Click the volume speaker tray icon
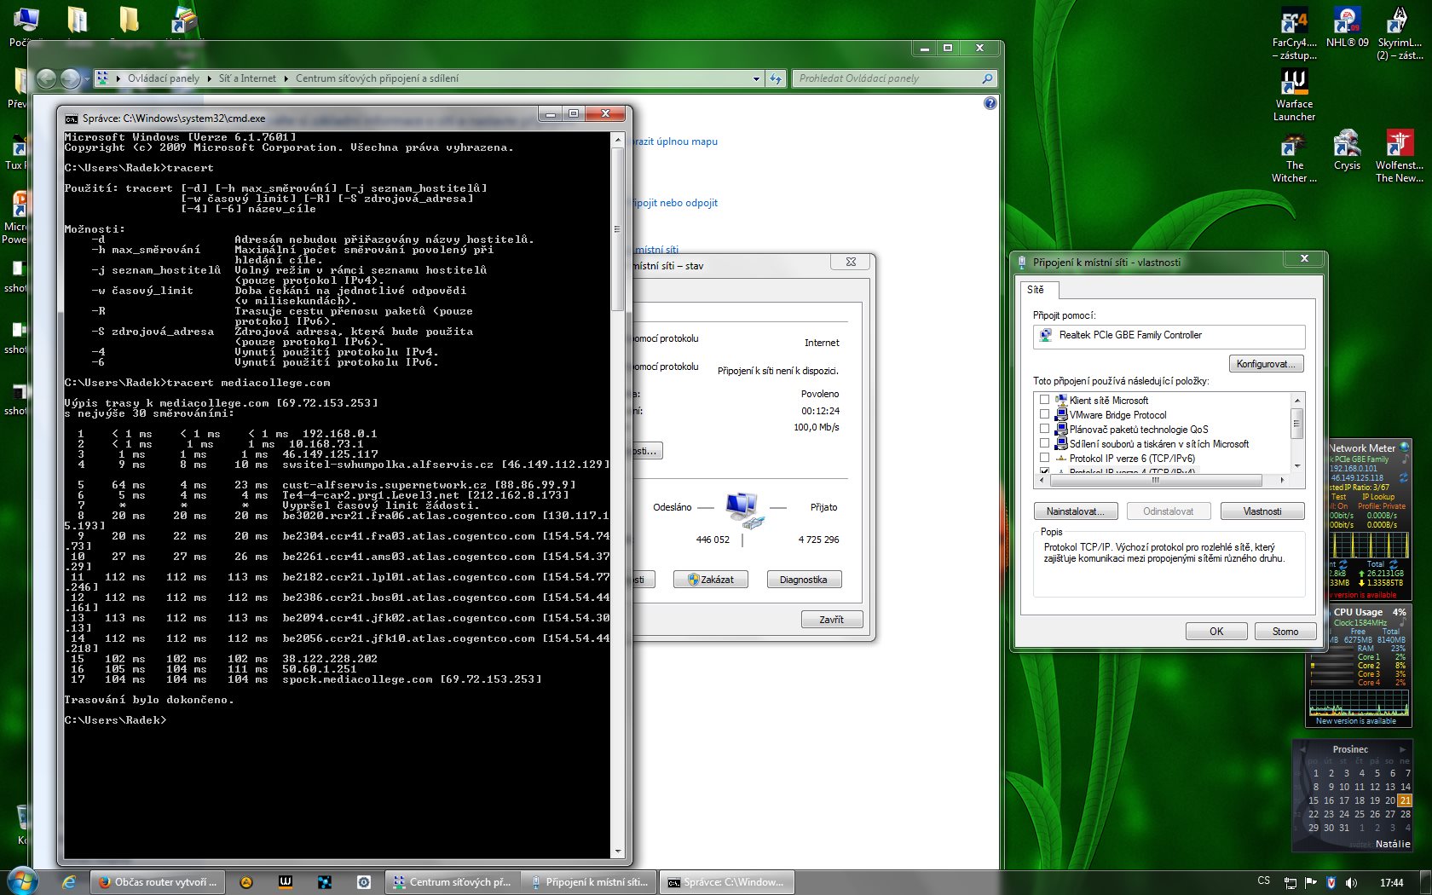 (1351, 882)
